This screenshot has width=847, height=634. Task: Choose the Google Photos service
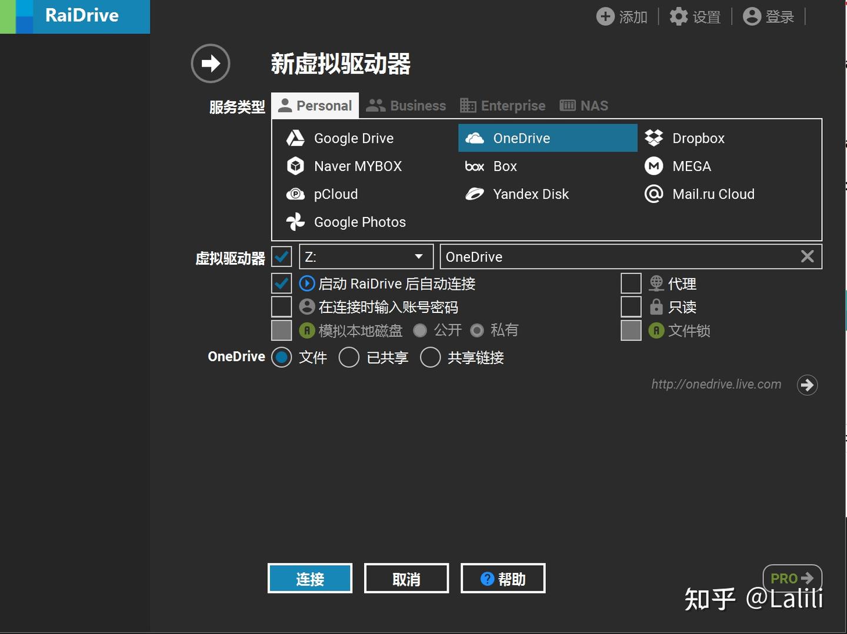click(x=359, y=222)
